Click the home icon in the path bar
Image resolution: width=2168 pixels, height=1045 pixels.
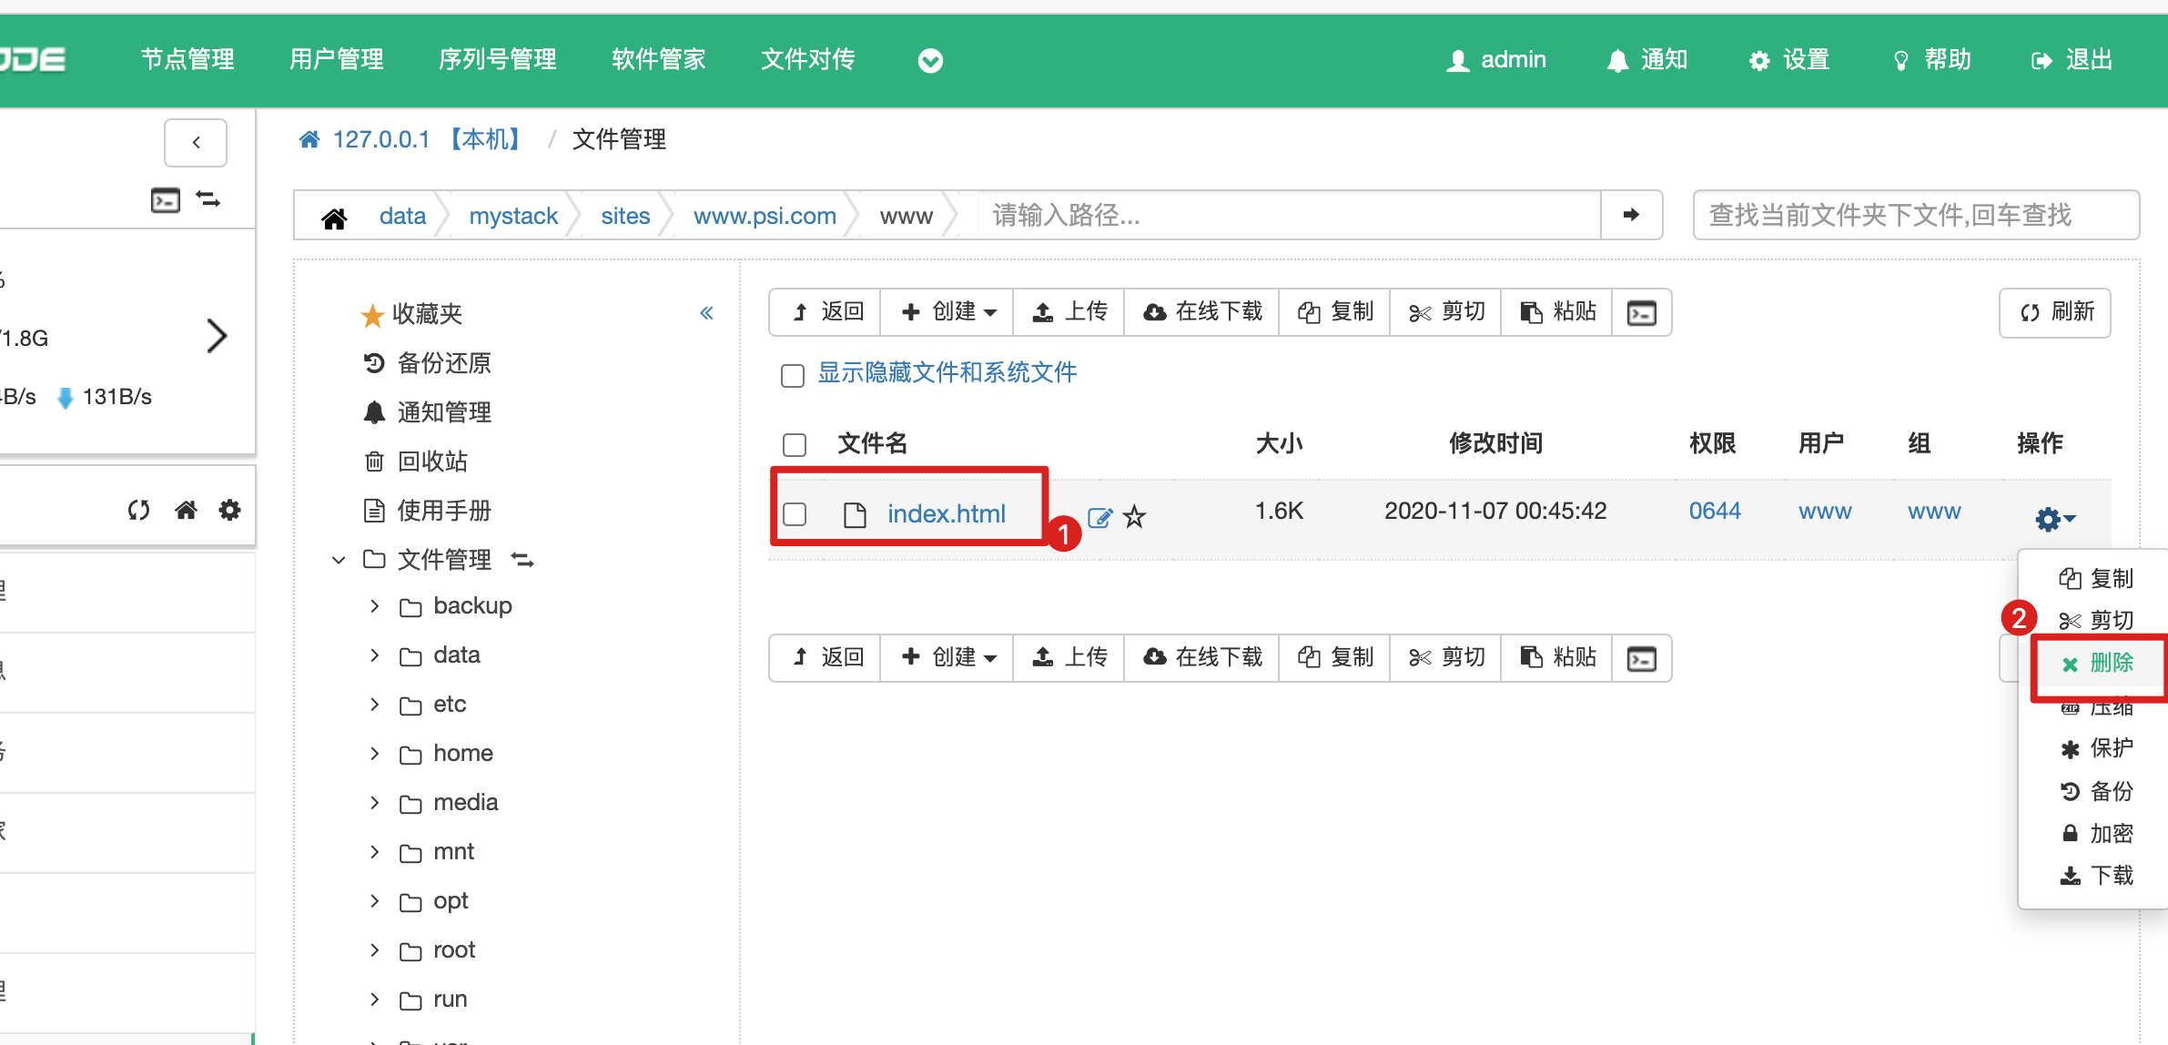tap(334, 218)
